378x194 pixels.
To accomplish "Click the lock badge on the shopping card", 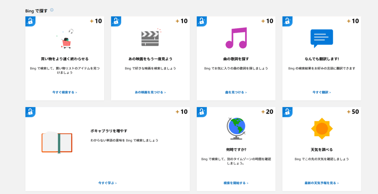I will click(x=30, y=21).
